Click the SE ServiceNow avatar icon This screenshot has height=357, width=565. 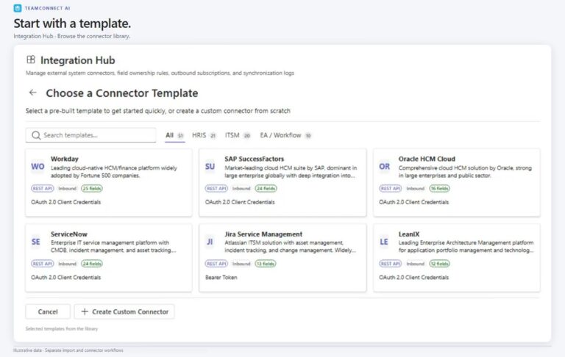[x=35, y=242]
